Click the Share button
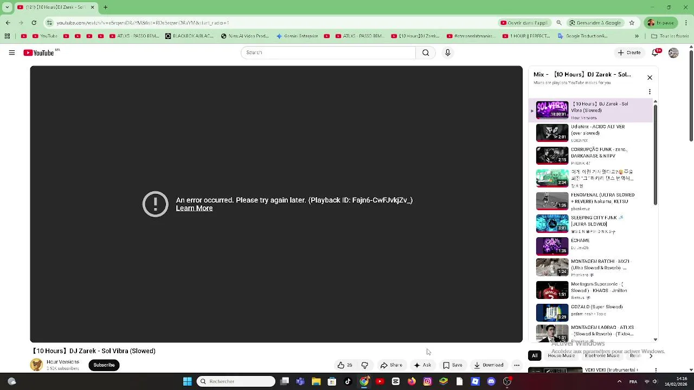Viewport: 694px width, 390px height. 391,365
